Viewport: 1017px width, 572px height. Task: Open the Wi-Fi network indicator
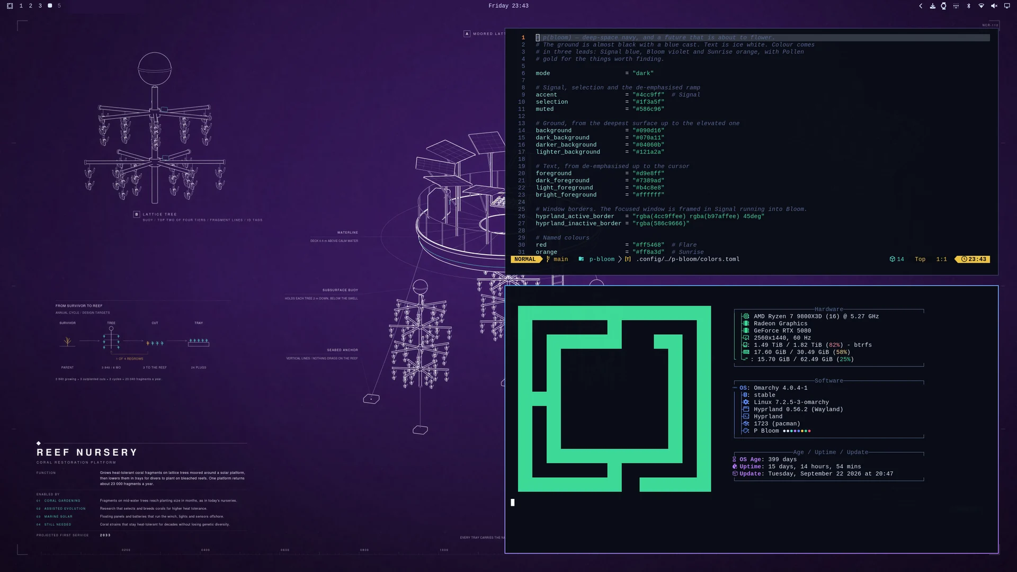click(981, 6)
